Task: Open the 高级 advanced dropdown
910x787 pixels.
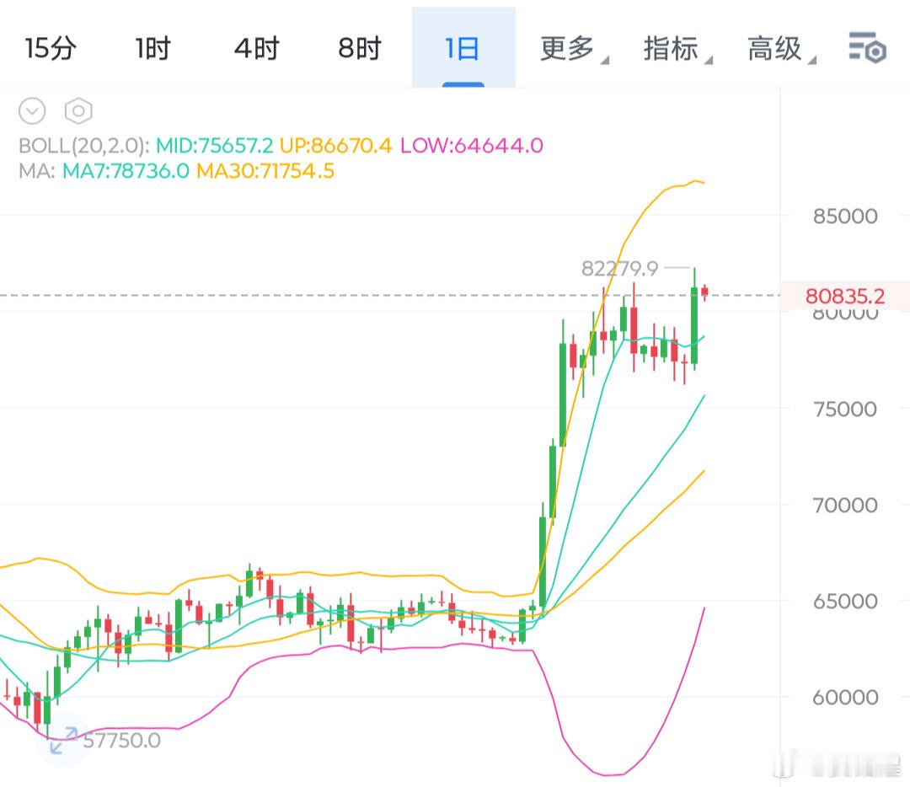Action: click(781, 49)
